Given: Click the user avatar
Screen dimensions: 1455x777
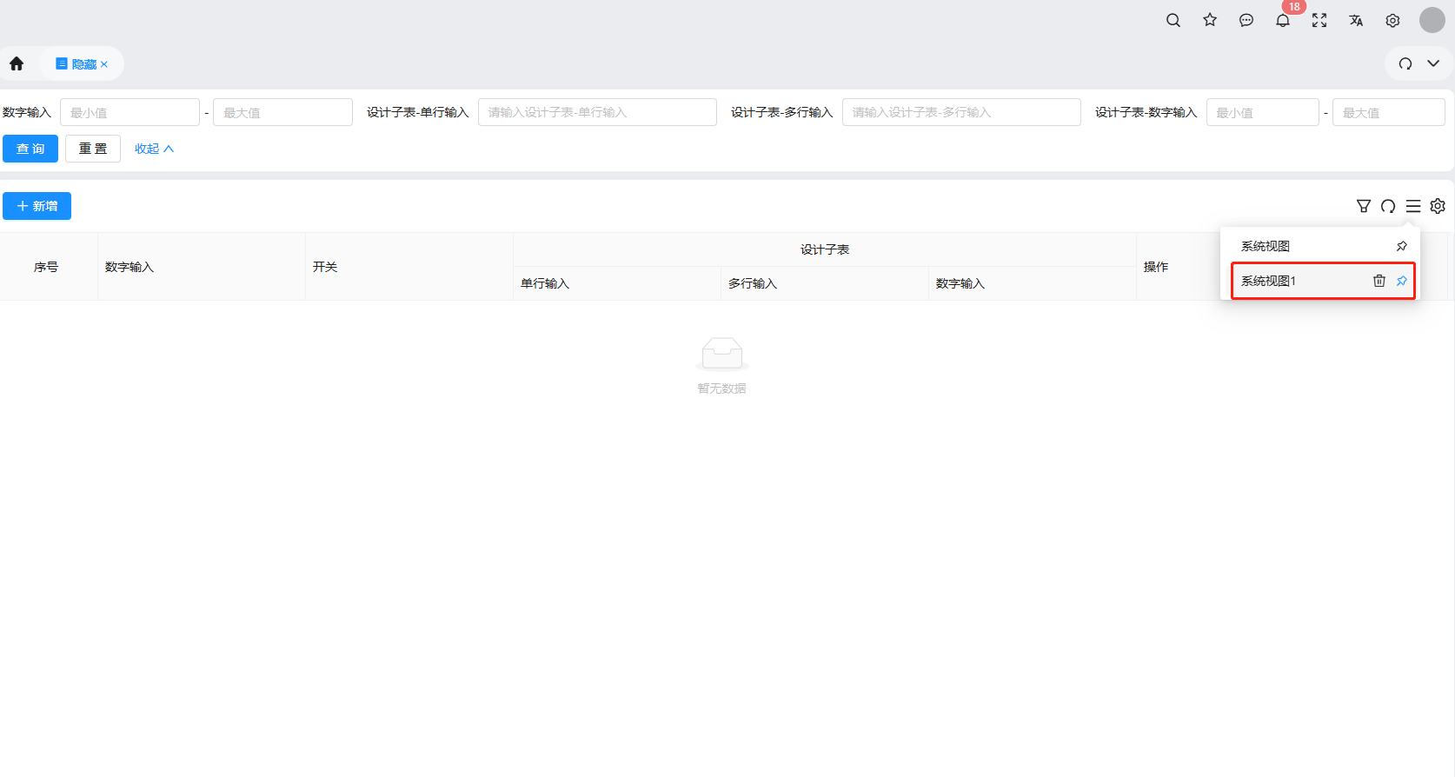Looking at the screenshot, I should (x=1432, y=20).
